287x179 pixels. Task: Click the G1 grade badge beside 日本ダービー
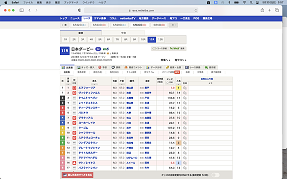(98, 49)
